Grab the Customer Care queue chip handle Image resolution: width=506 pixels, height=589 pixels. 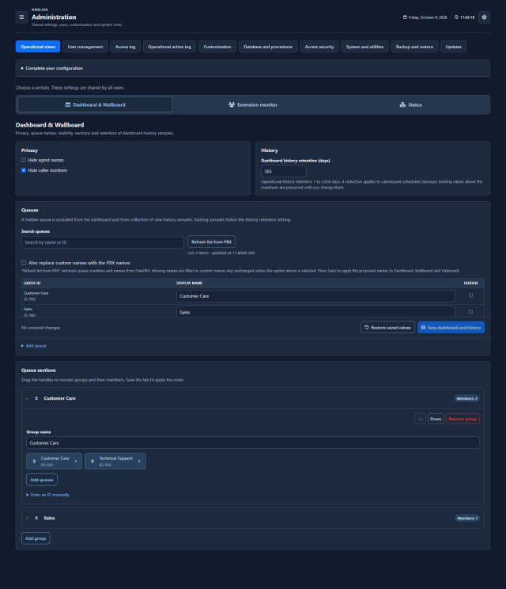34,462
